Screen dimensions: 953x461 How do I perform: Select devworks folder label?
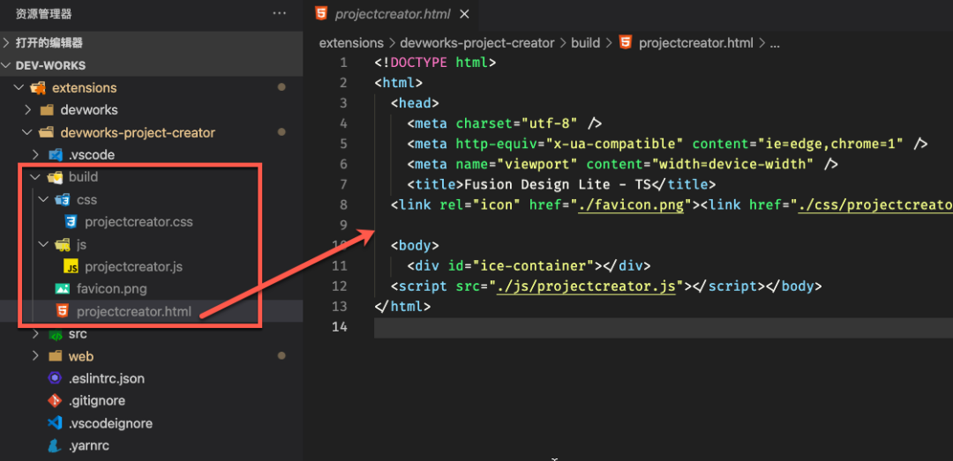[x=89, y=110]
